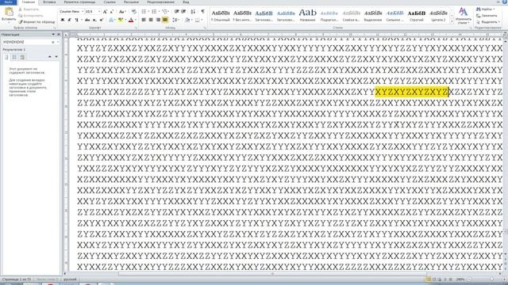Apply the Strong (Строгий) style
Screen dimensions: 508x285
(x=416, y=15)
